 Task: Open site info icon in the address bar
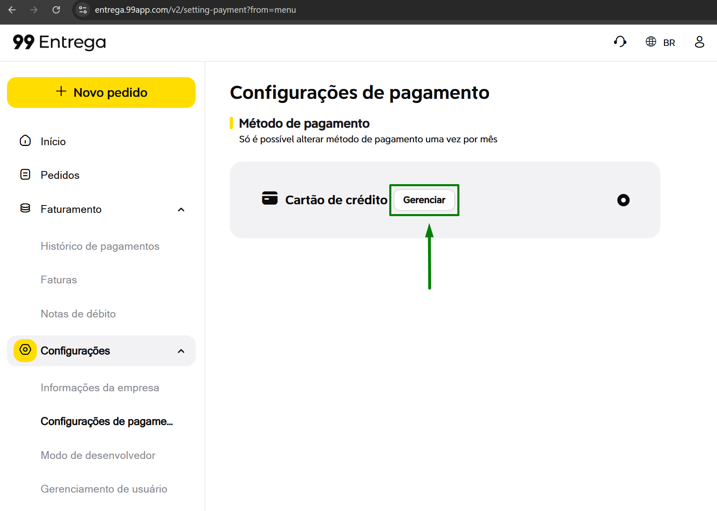(83, 10)
